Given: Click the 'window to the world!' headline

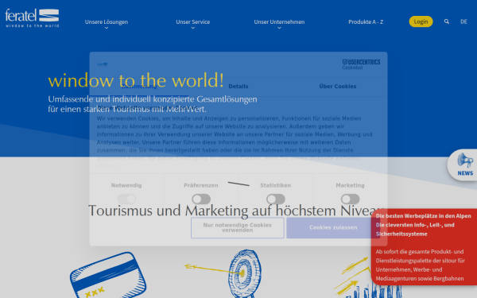Looking at the screenshot, I should point(136,80).
